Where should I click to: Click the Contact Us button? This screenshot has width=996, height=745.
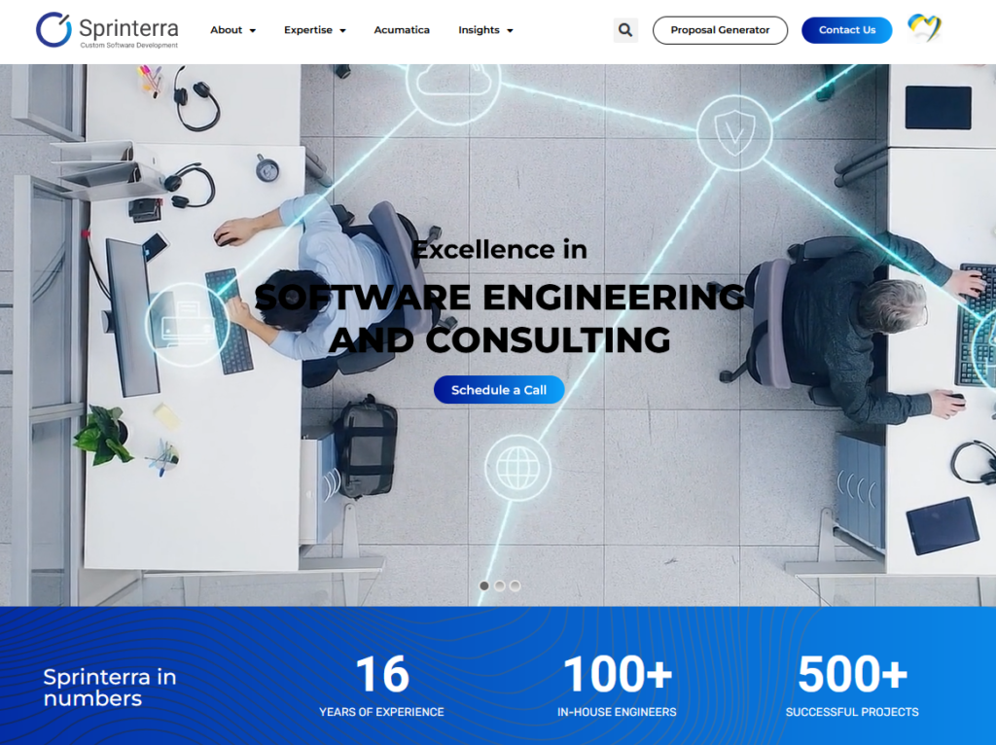[x=846, y=30]
